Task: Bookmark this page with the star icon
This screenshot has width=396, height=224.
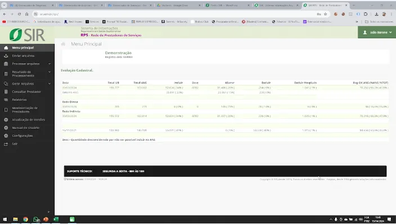Action: tap(326, 14)
